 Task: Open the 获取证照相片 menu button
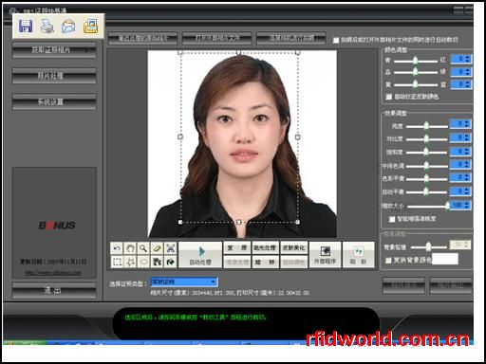(x=54, y=50)
